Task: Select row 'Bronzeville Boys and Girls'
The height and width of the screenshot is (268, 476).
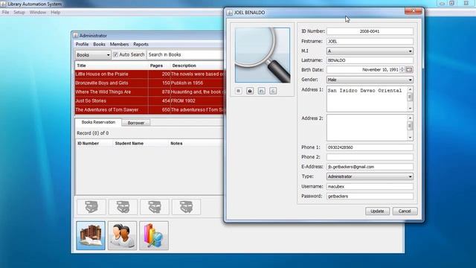Action: click(149, 83)
